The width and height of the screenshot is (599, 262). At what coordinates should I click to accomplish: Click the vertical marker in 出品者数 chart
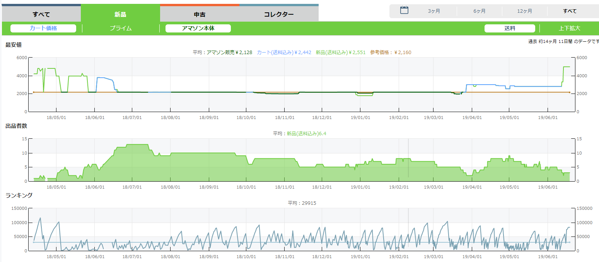408,158
